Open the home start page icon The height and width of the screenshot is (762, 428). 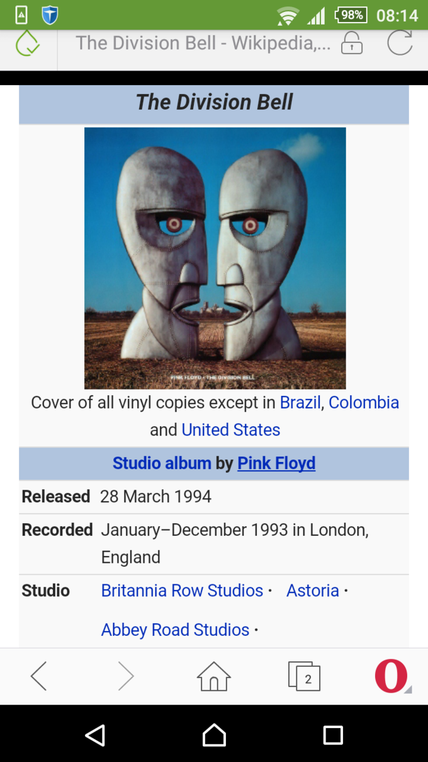click(x=214, y=676)
